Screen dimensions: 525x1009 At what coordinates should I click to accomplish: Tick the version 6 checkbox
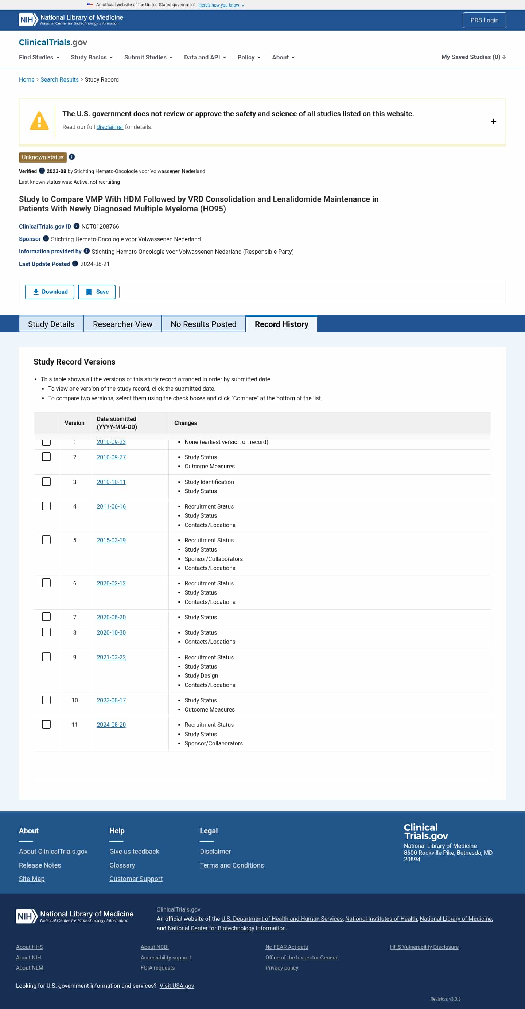coord(46,583)
